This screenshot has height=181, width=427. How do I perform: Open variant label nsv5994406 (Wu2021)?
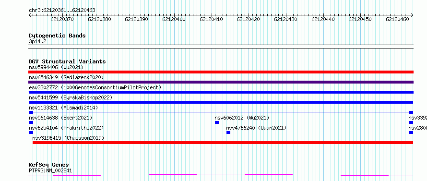56,67
